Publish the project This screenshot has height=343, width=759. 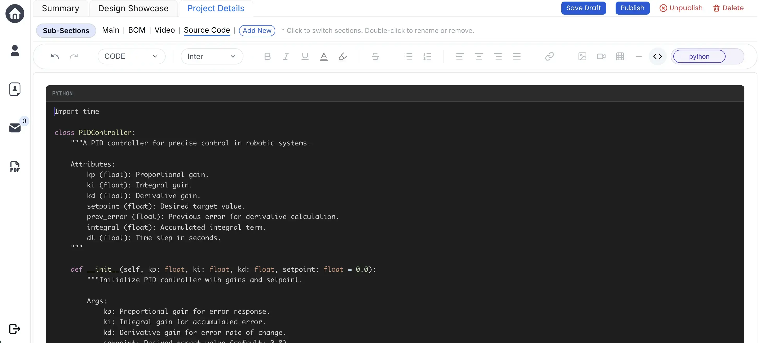point(632,8)
